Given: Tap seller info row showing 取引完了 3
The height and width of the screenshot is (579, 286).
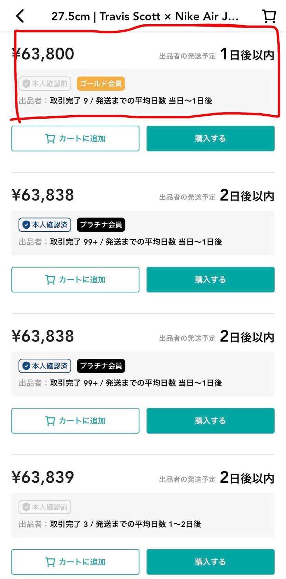Looking at the screenshot, I should pyautogui.click(x=110, y=524).
